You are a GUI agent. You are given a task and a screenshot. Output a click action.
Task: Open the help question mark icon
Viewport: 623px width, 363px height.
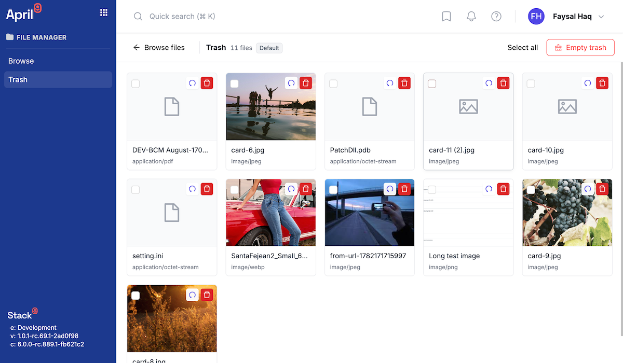[496, 17]
